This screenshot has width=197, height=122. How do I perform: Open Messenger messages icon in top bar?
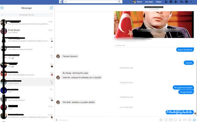pyautogui.click(x=171, y=2)
